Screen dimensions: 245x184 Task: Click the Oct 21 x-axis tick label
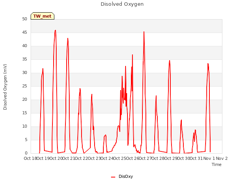69,158
